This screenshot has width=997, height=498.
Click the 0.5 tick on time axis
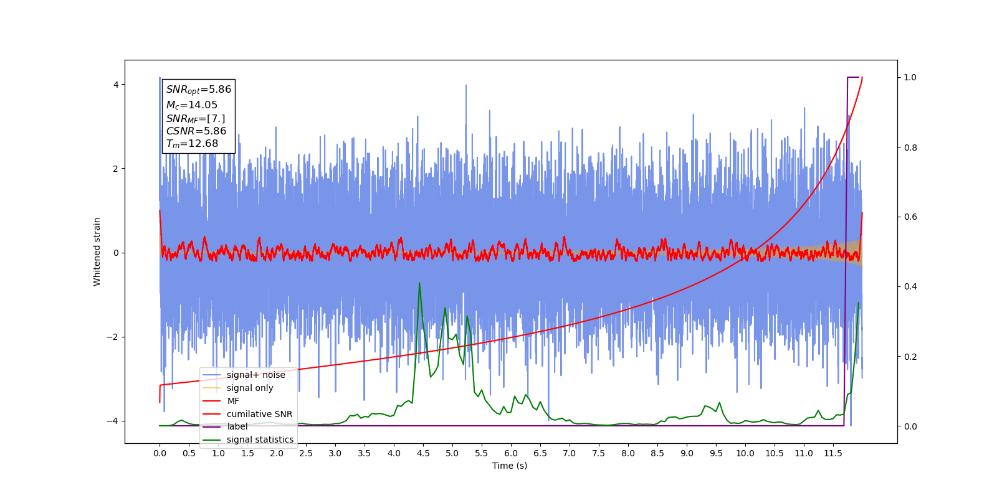189,453
